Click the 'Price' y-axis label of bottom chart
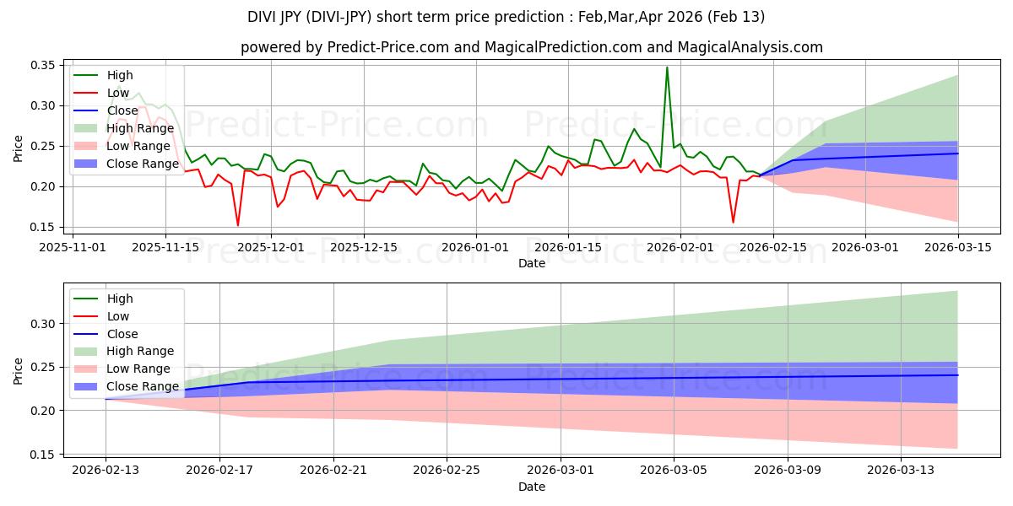The width and height of the screenshot is (1013, 506). 19,369
